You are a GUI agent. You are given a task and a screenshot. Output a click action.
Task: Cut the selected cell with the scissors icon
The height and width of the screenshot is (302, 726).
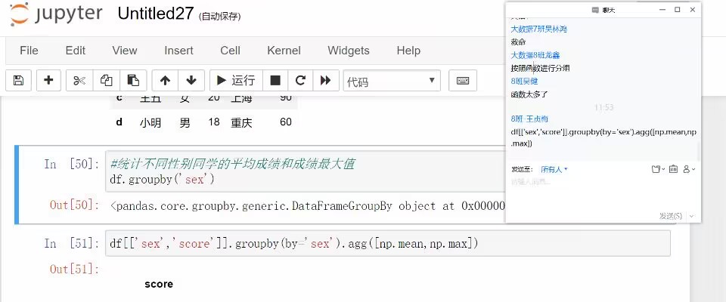pyautogui.click(x=80, y=80)
